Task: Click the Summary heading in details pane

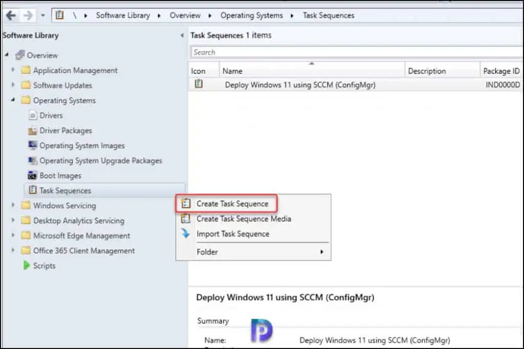Action: pos(213,320)
